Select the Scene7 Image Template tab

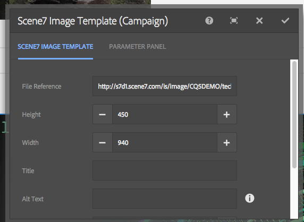(x=55, y=47)
